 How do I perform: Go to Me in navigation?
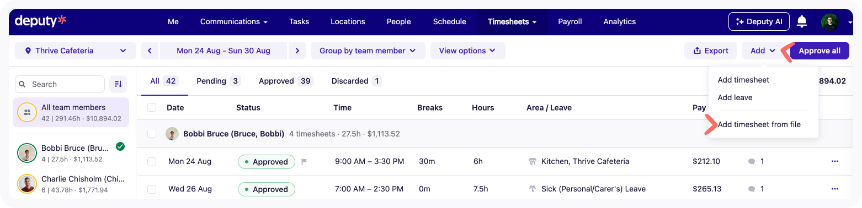[x=173, y=22]
